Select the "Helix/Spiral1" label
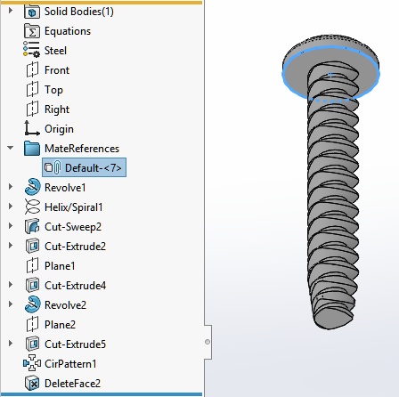The height and width of the screenshot is (397, 399). point(74,207)
